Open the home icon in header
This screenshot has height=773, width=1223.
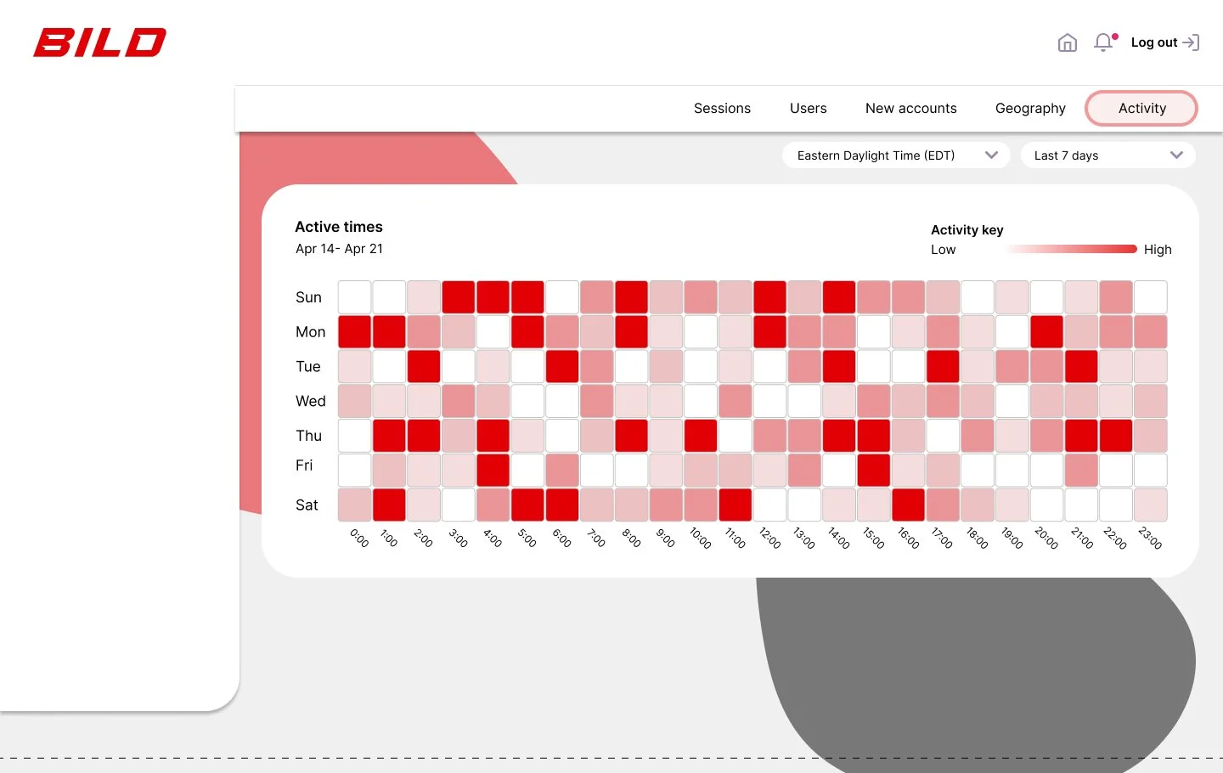tap(1068, 42)
